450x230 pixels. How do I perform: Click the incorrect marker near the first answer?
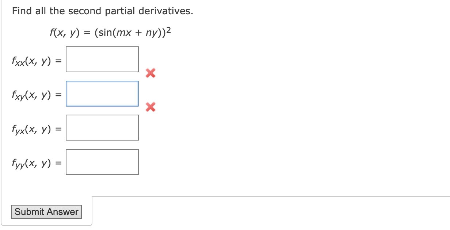point(150,73)
